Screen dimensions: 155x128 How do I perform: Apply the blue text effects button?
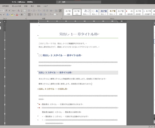(7, 14)
